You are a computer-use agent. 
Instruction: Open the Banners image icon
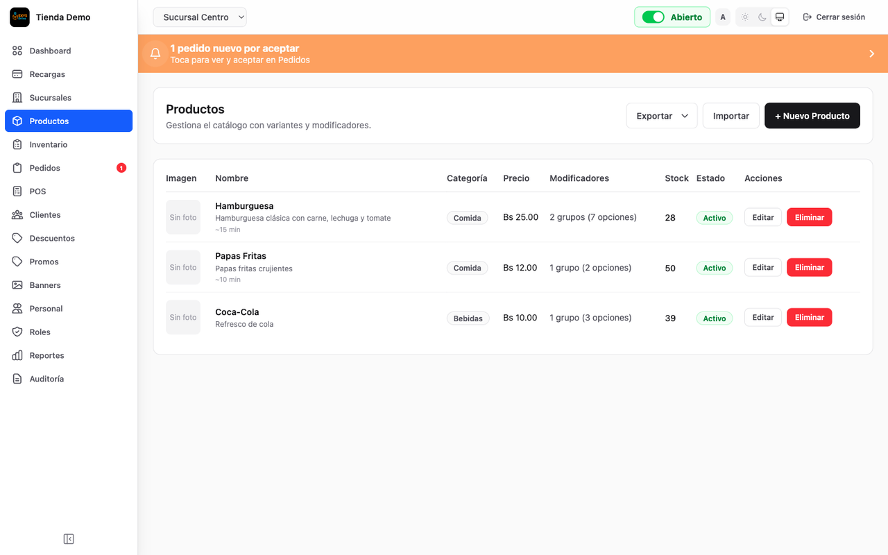pos(17,285)
